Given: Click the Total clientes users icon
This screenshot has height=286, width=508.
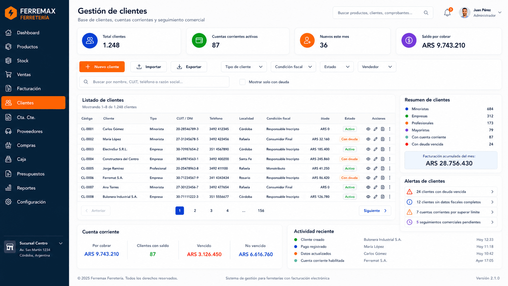Looking at the screenshot, I should tap(90, 41).
